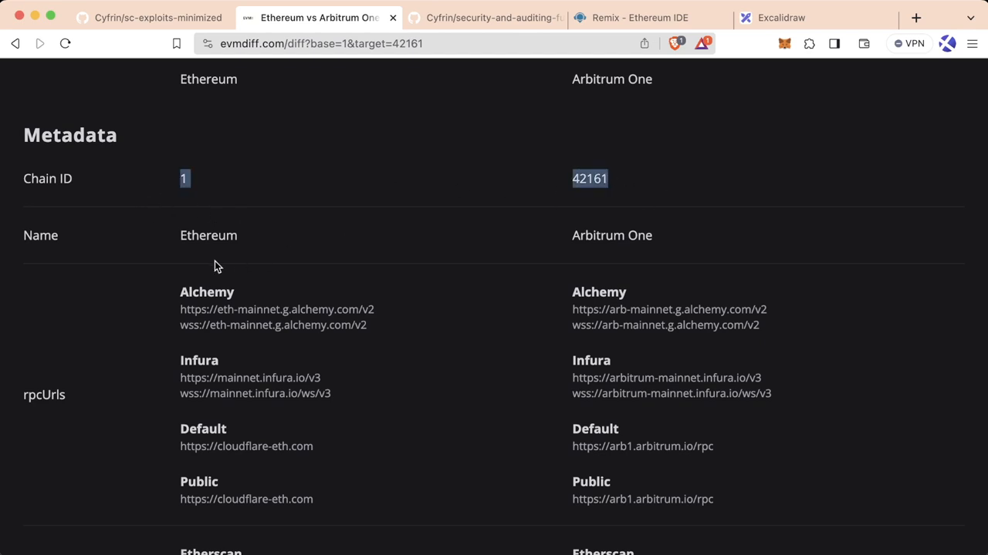Bookmark this page with the bookmark icon
Viewport: 988px width, 555px height.
[176, 44]
